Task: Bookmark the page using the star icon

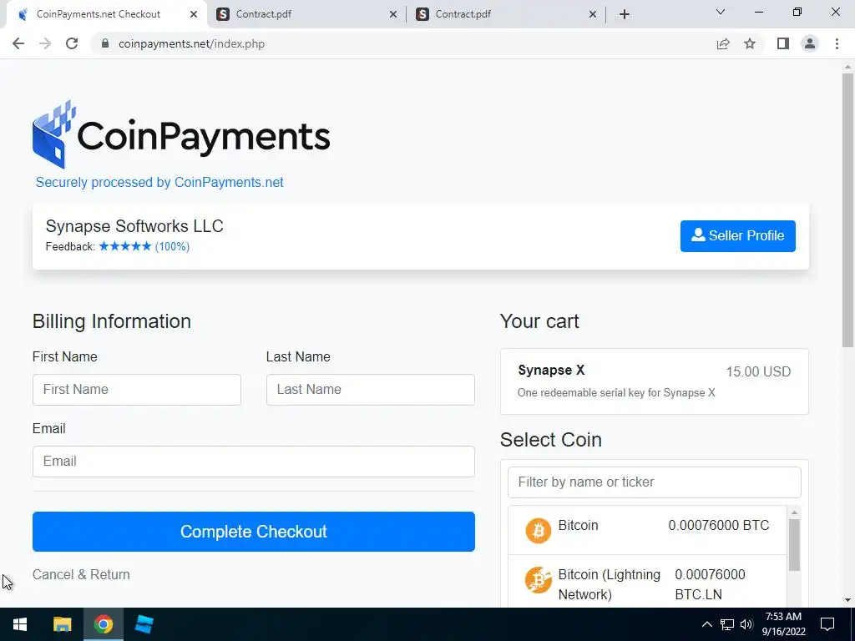Action: (x=750, y=43)
